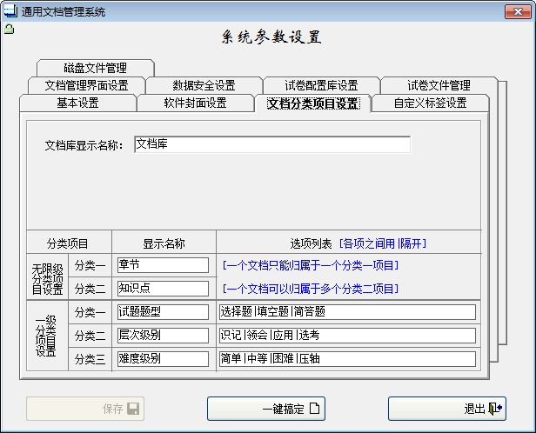This screenshot has height=433, width=536.
Task: Click the 选项列表 header text
Action: [311, 243]
